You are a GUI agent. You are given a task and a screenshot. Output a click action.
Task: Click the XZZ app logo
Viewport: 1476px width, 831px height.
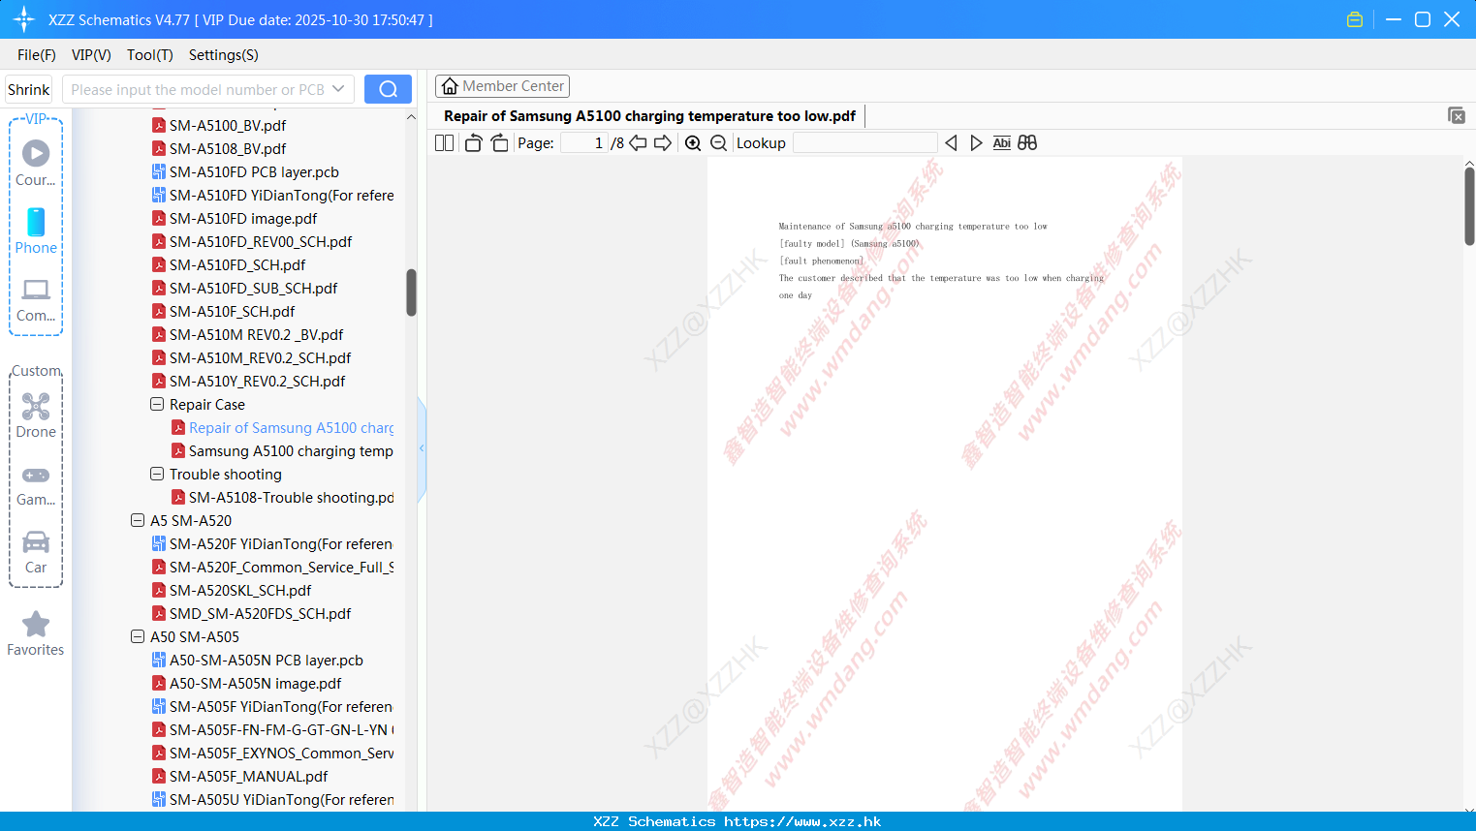(24, 19)
